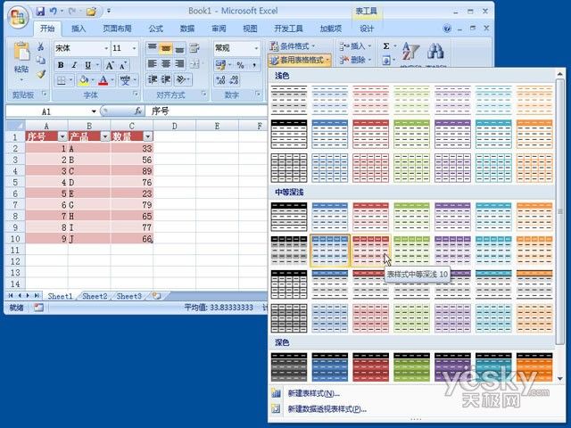Toggle bold formatting
Viewport: 571px width, 428px height.
(61, 65)
